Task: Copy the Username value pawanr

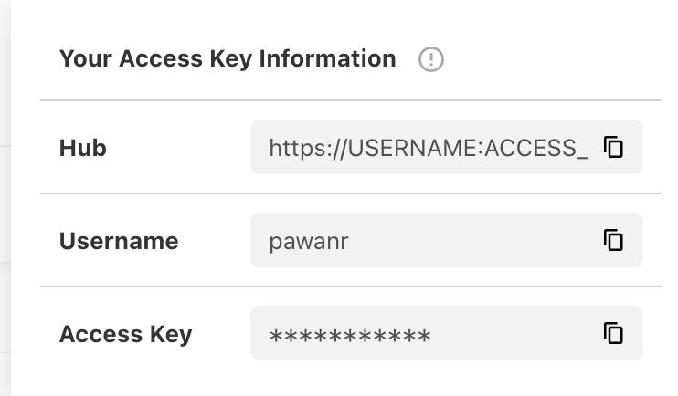Action: click(613, 240)
